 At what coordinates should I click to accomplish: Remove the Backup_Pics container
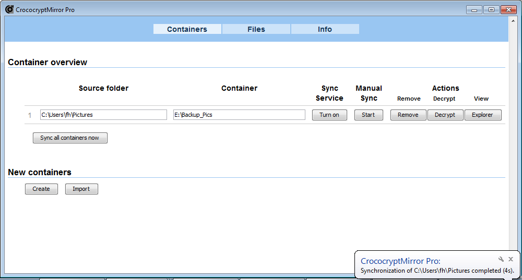pyautogui.click(x=408, y=115)
